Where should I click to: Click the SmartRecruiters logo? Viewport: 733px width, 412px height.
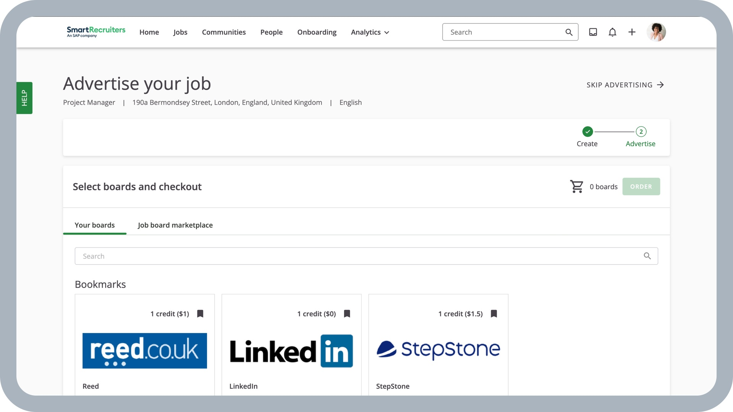tap(96, 32)
